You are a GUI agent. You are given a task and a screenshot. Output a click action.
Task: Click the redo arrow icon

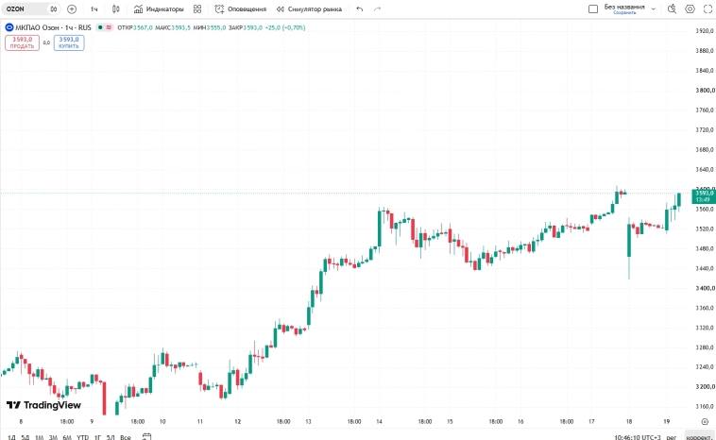tap(377, 9)
